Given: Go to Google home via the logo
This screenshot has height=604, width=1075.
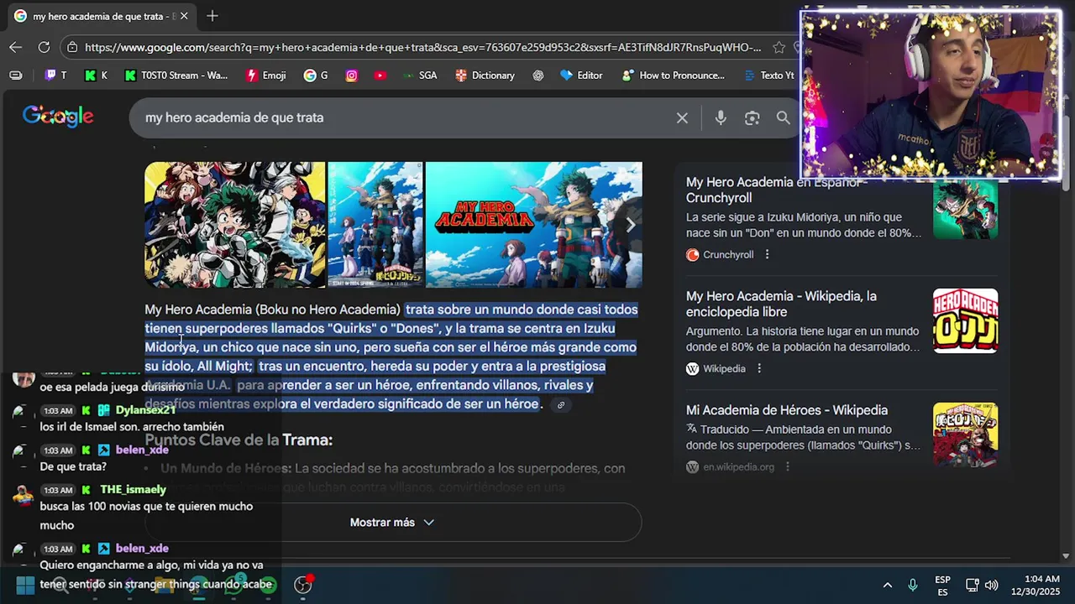Looking at the screenshot, I should pyautogui.click(x=58, y=117).
